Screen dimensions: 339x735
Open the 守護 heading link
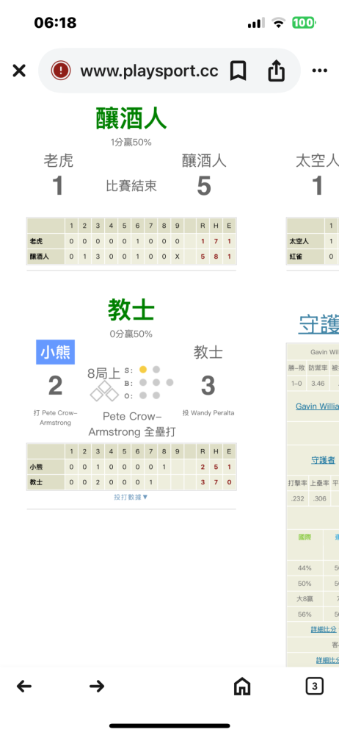coord(318,324)
